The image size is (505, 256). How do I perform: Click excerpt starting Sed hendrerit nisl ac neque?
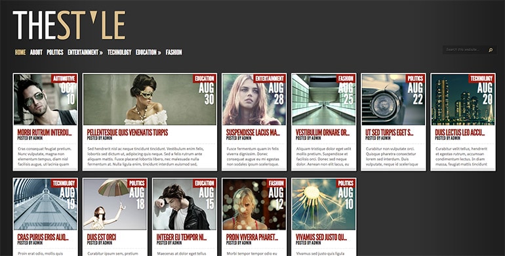pos(146,156)
